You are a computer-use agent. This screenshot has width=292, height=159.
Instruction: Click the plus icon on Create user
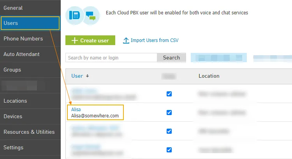coord(75,40)
